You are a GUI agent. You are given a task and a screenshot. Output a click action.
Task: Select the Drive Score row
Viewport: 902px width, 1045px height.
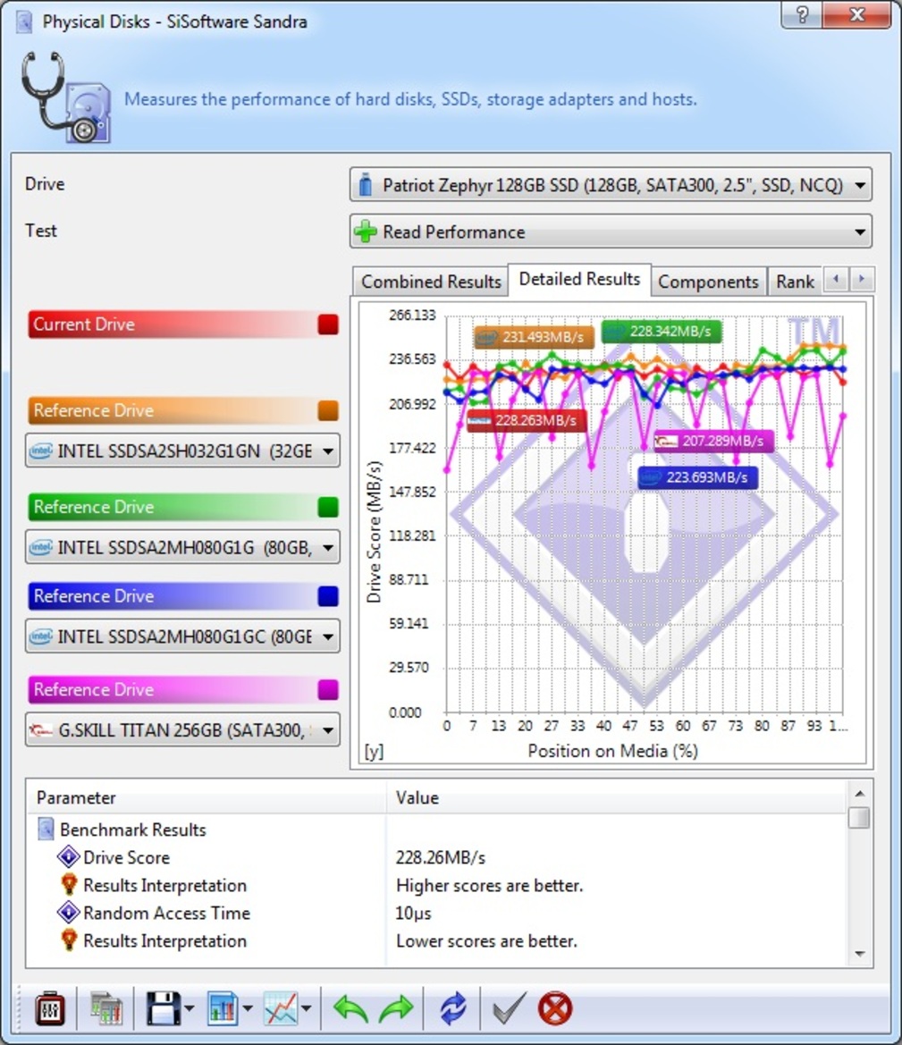436,858
